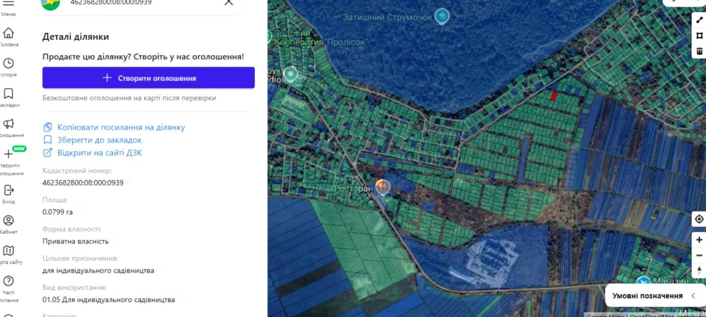Click the Ресторан orange map marker
Screen dimensions: 706x317
(x=383, y=187)
